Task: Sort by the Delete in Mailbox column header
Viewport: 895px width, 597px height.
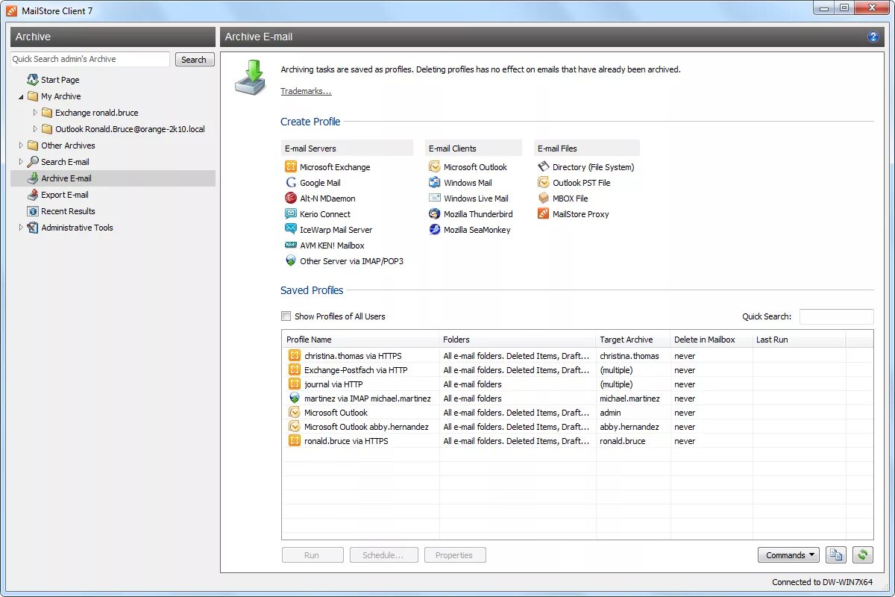Action: 712,340
